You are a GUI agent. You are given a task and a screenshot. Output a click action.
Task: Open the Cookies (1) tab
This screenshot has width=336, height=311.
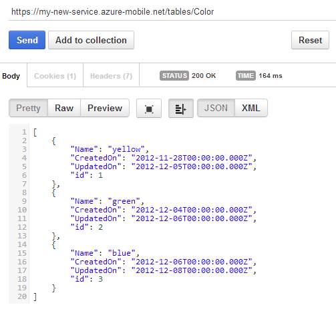55,76
